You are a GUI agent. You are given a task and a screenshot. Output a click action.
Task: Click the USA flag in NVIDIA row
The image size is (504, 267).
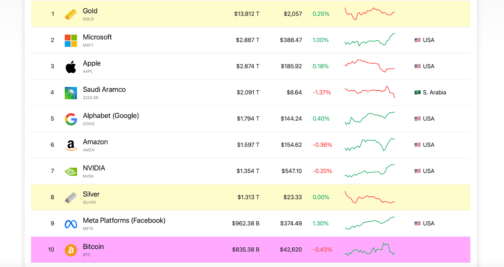[417, 171]
